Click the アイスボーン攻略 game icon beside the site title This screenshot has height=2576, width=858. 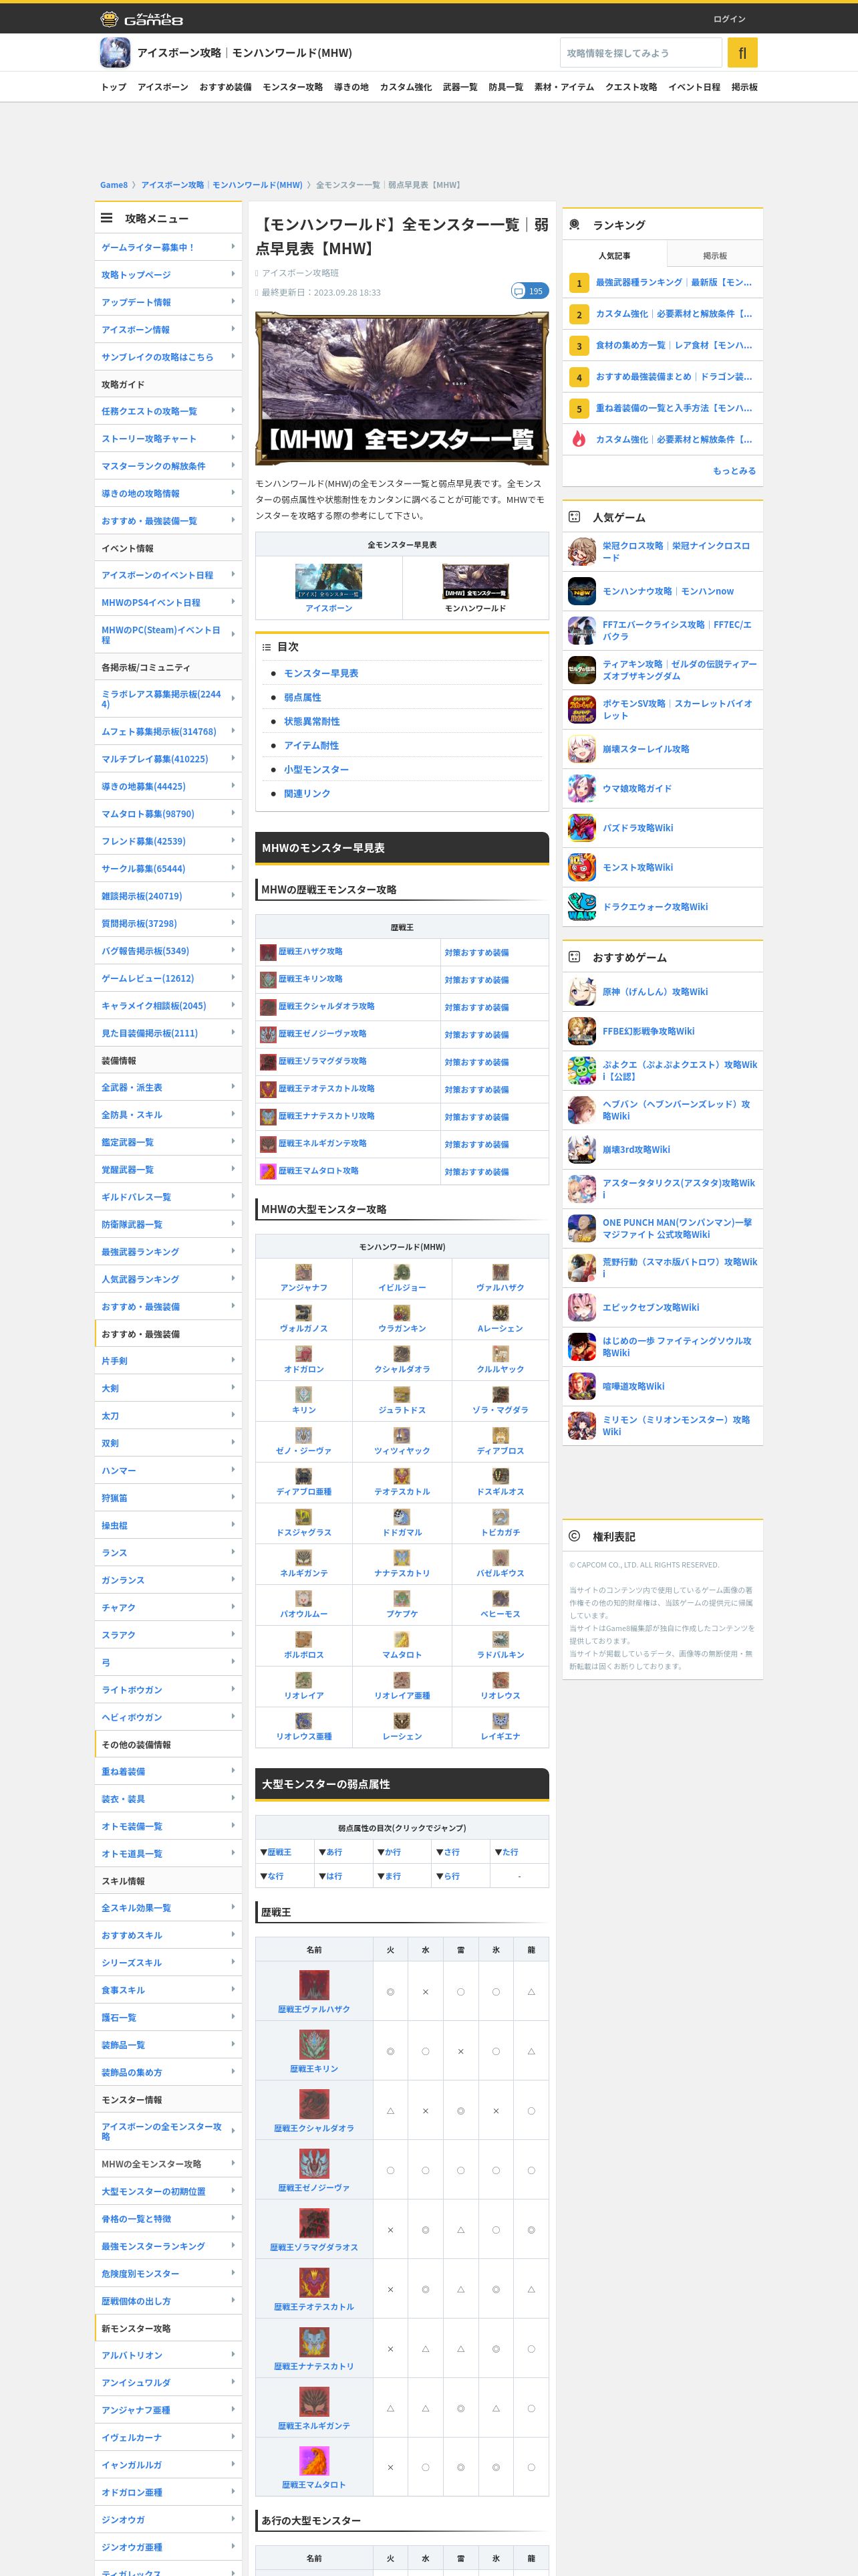point(115,52)
